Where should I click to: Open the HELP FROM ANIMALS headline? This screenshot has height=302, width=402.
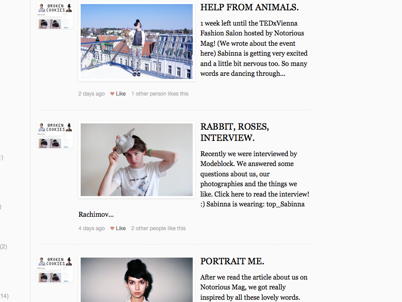(x=250, y=7)
